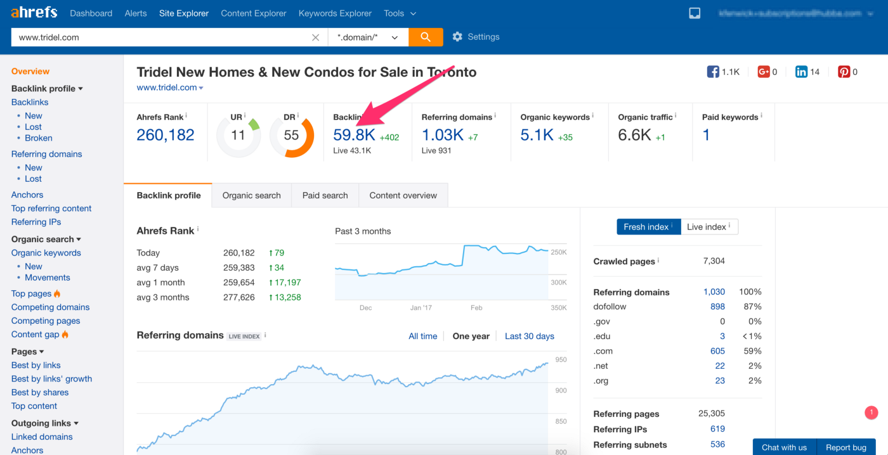Expand the Tools menu dropdown
This screenshot has width=888, height=455.
pos(400,13)
